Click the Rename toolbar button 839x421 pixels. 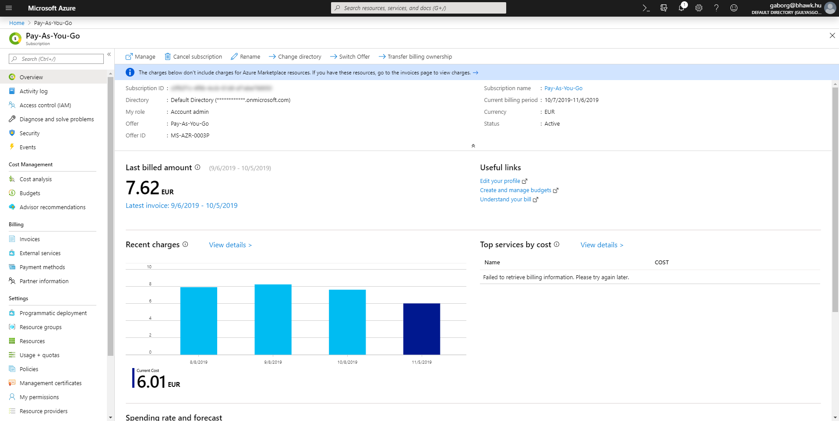245,56
